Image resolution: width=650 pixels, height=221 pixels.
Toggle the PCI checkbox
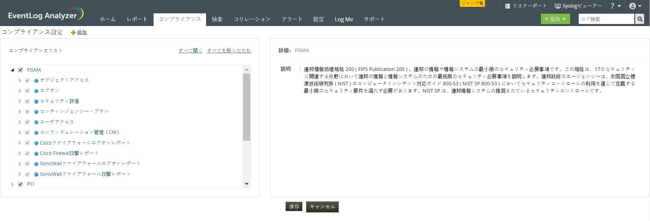[20, 184]
